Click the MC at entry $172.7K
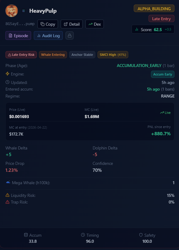Viewport: 179px width, 250px height. 16,134
